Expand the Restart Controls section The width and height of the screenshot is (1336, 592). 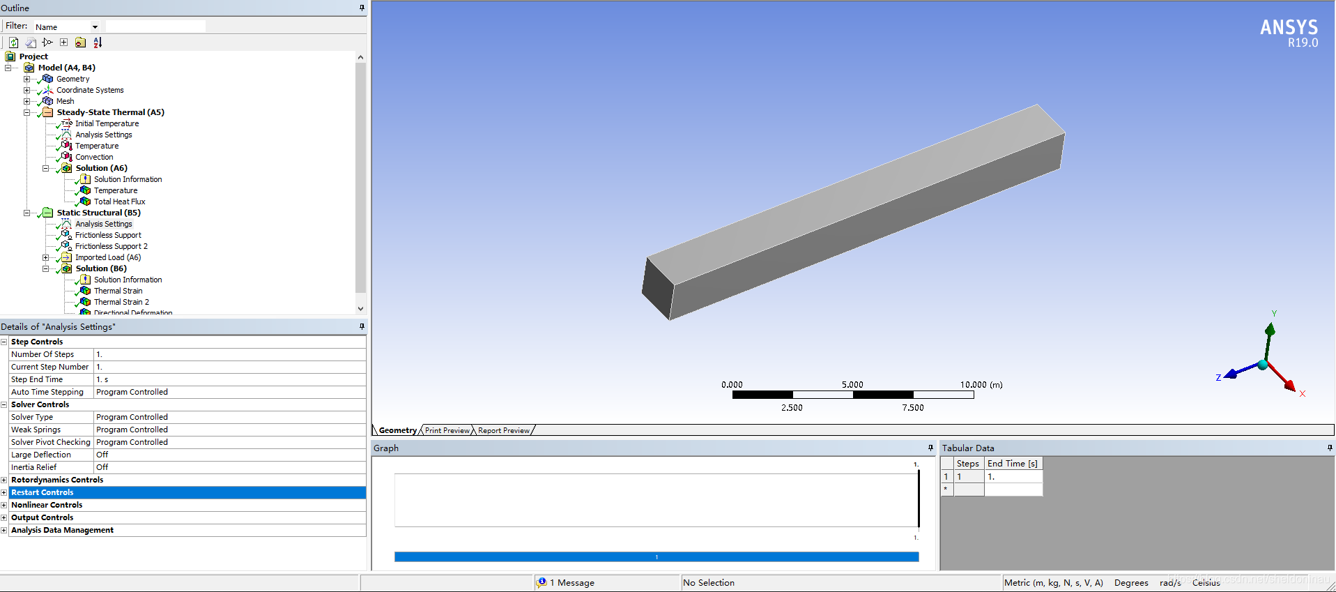click(4, 492)
